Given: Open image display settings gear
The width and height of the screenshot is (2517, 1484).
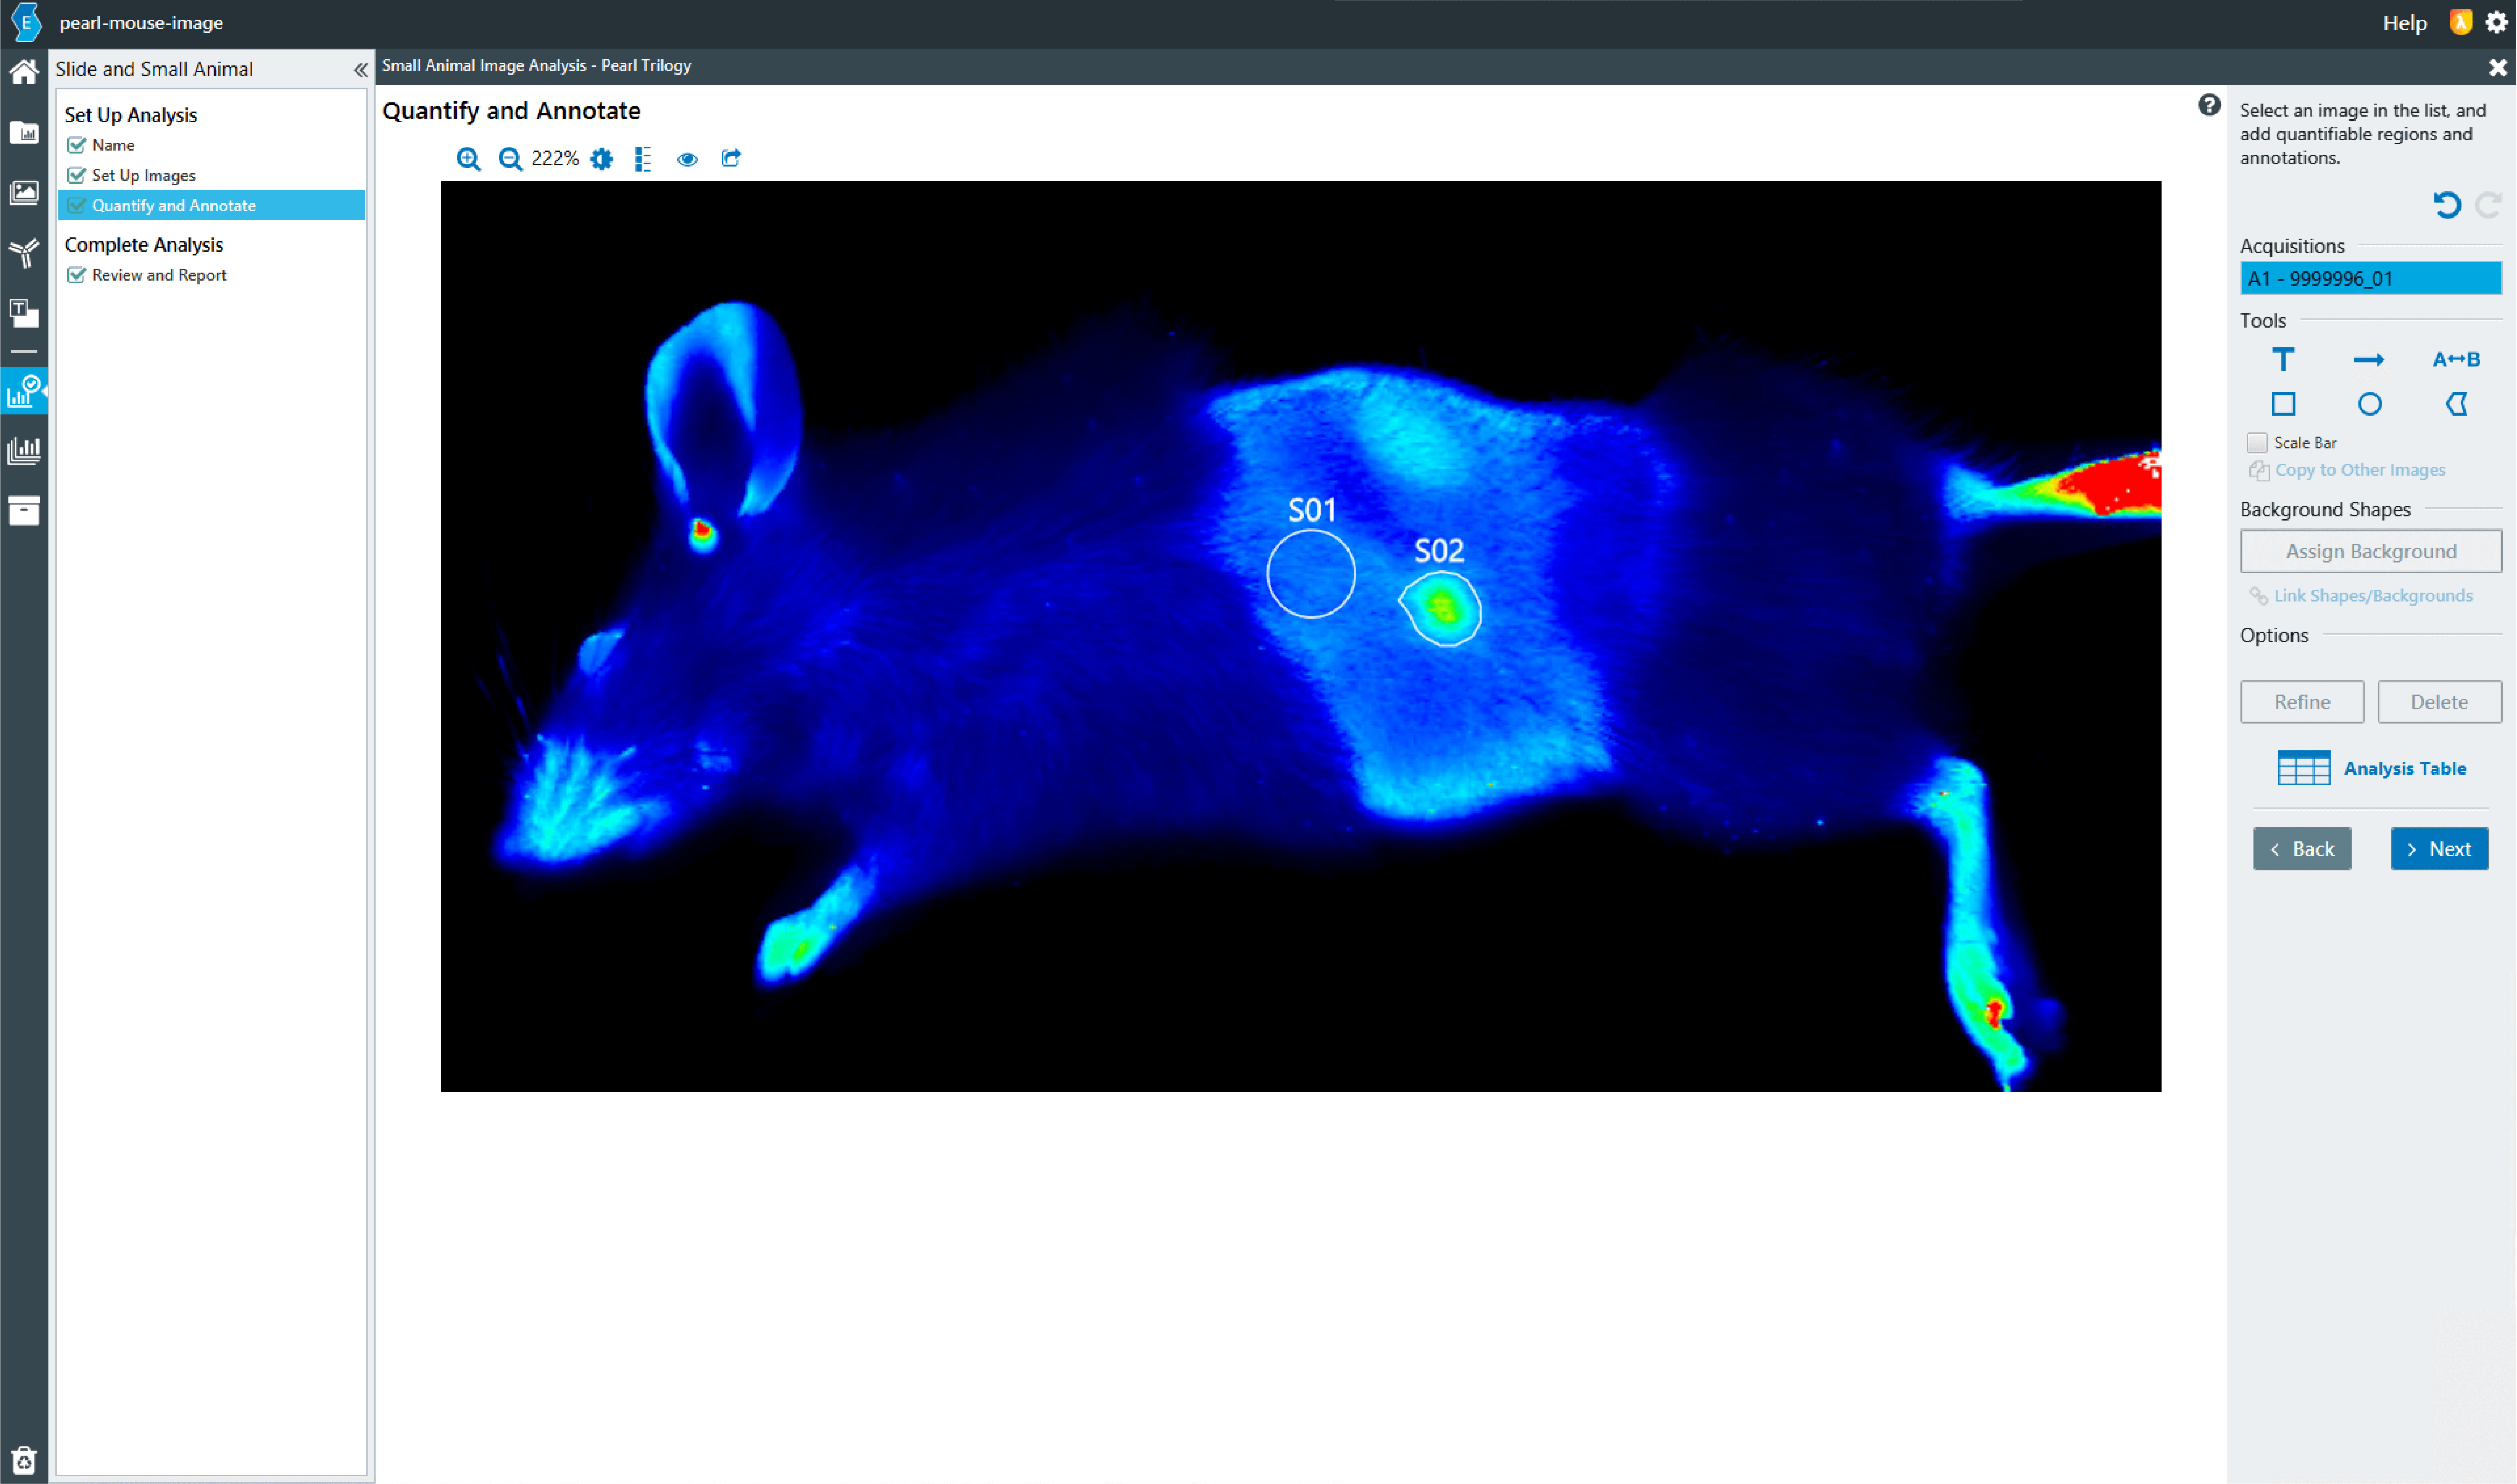Looking at the screenshot, I should coord(601,159).
